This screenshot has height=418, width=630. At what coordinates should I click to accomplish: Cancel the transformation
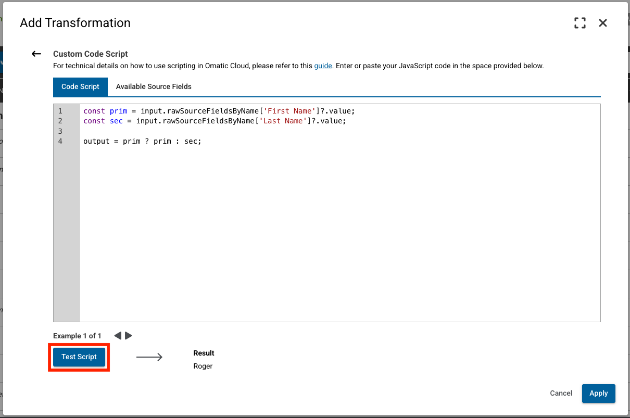[x=561, y=393]
